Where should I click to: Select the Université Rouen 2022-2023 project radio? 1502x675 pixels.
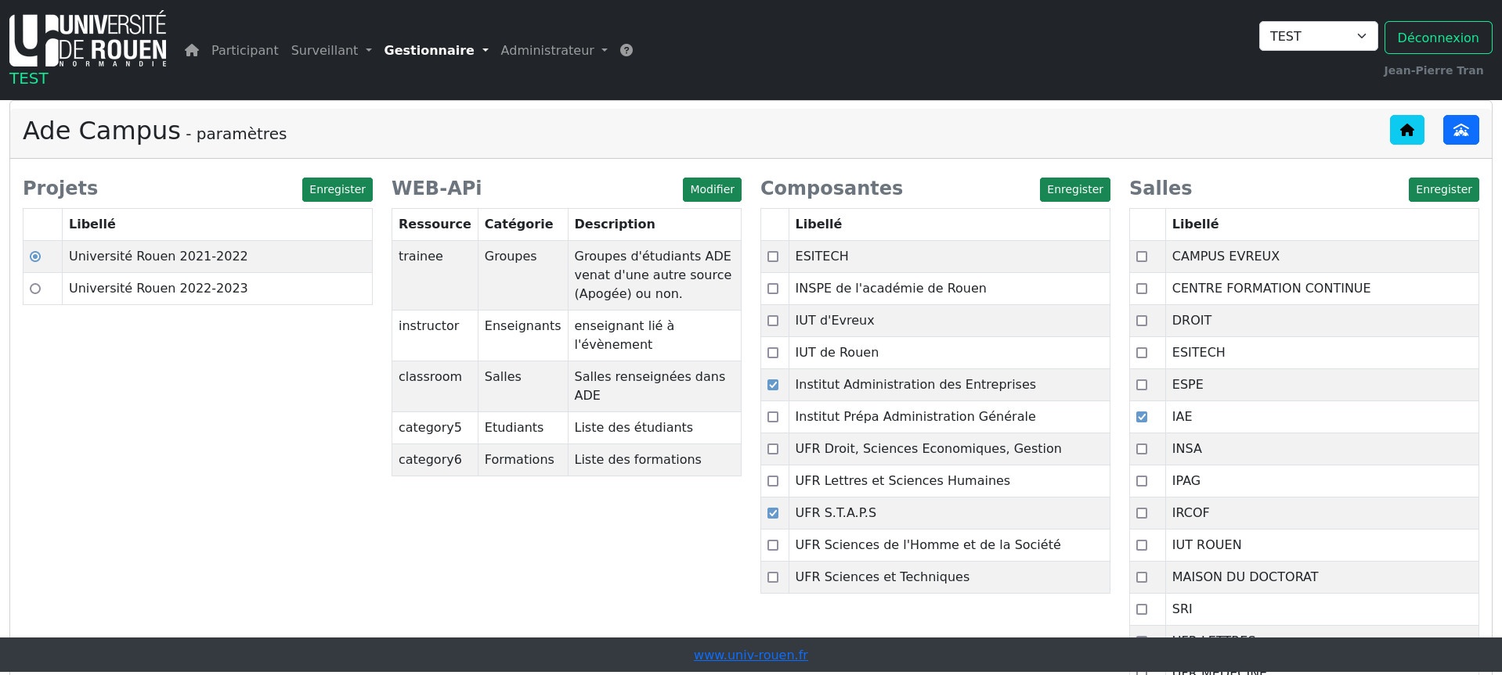pyautogui.click(x=35, y=289)
